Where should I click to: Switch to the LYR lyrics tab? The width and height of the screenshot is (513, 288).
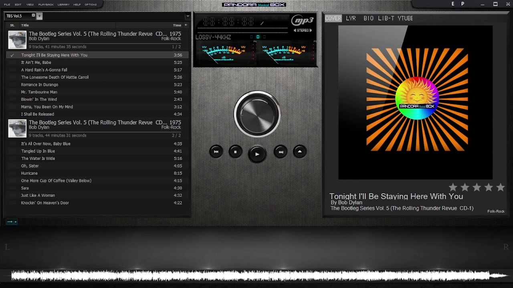[x=351, y=18]
